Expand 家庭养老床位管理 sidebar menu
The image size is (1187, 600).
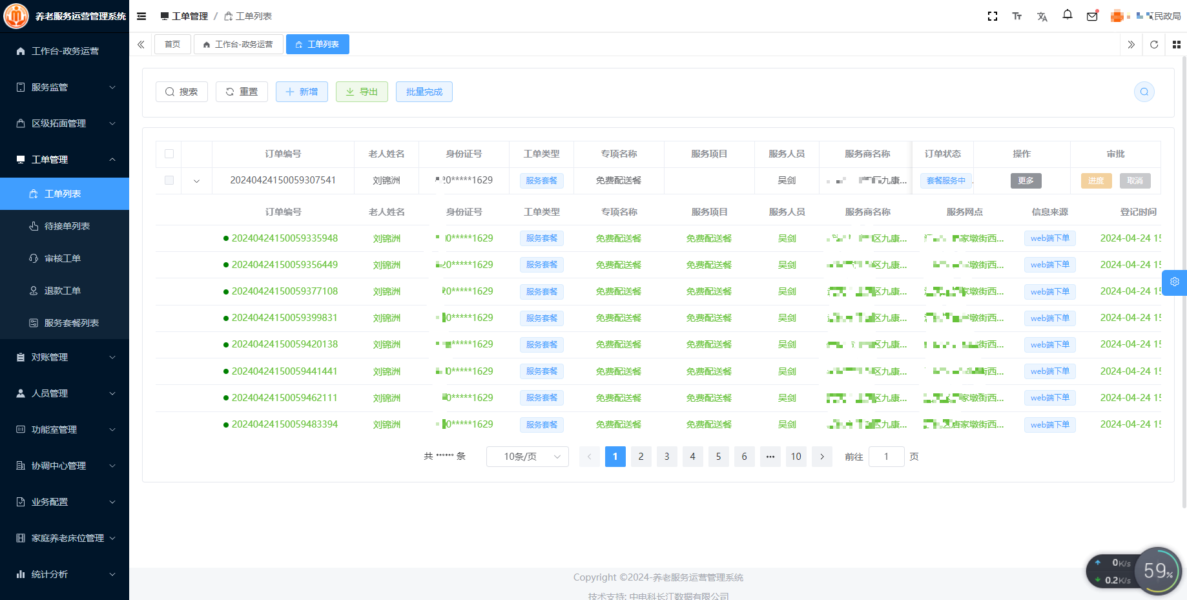click(65, 538)
